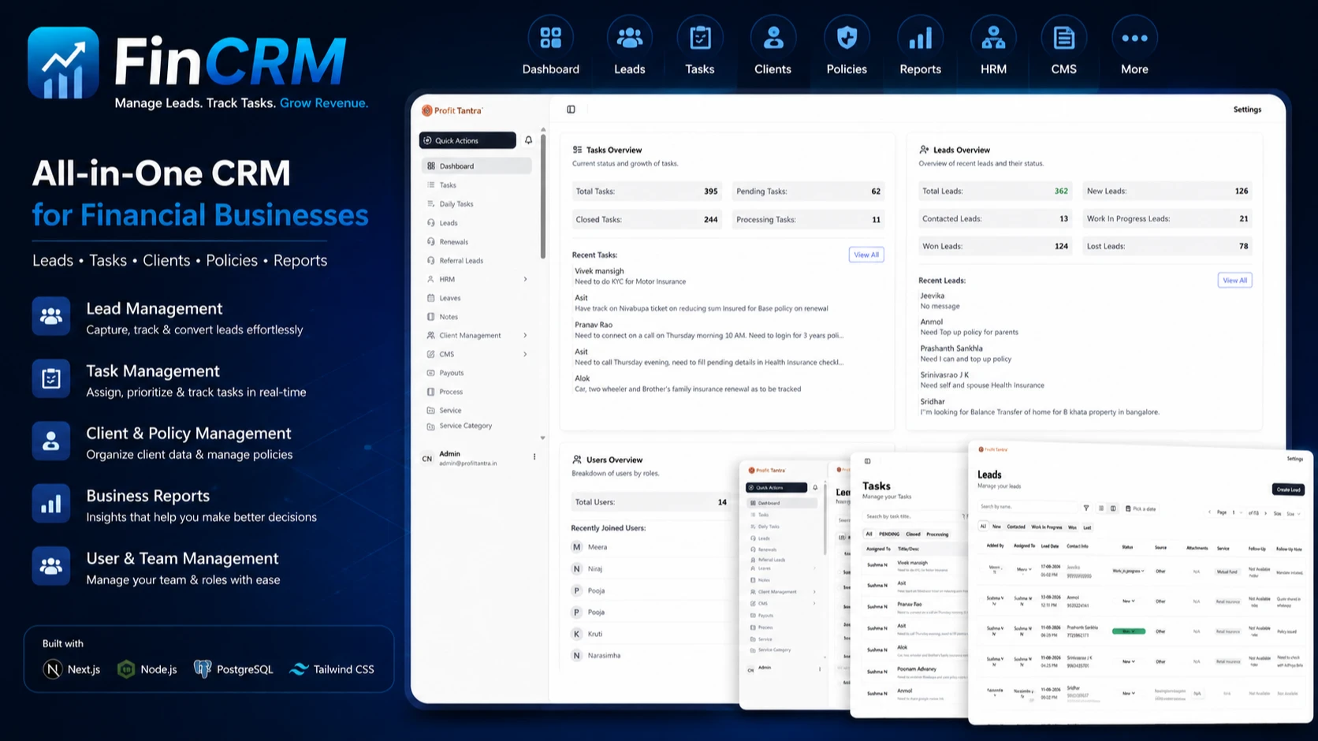
Task: Expand the HRM chevron in the main sidebar
Action: point(525,279)
